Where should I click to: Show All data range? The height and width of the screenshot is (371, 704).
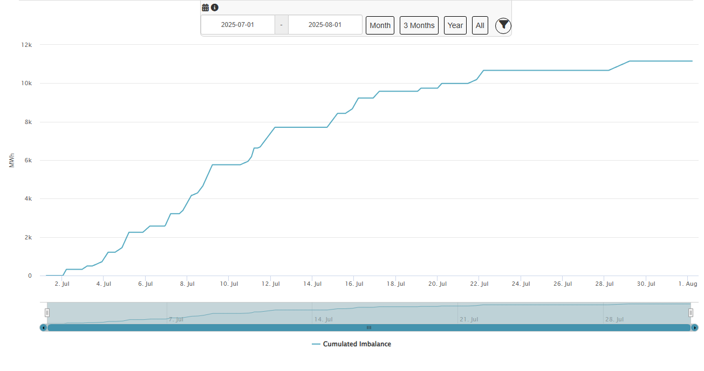[480, 25]
